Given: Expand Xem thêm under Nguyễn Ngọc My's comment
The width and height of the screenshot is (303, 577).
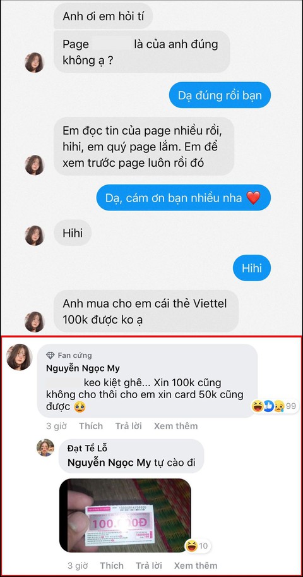Looking at the screenshot, I should coord(175,426).
